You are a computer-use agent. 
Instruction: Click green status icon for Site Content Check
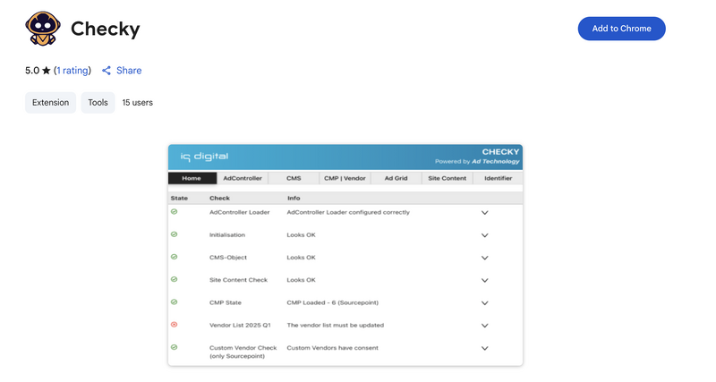coord(174,279)
